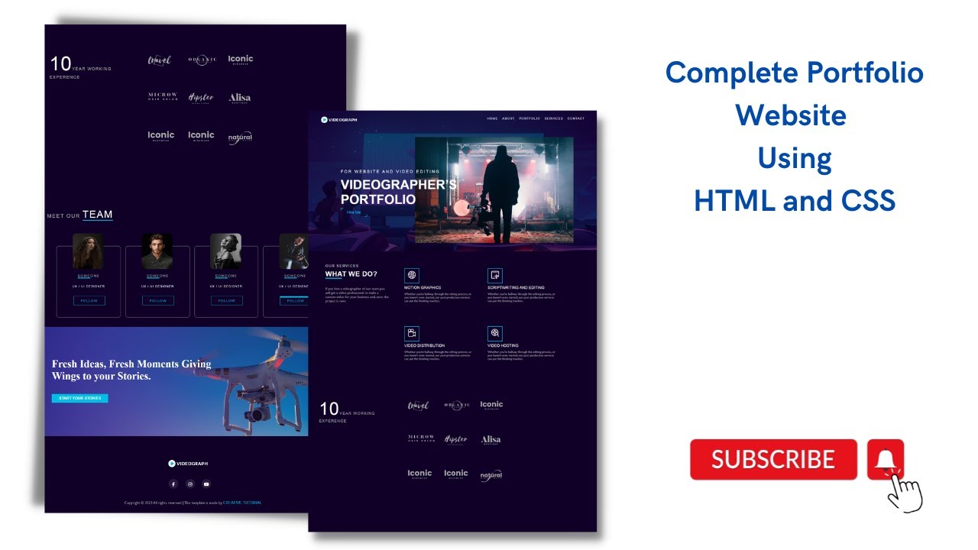
Task: Click the Microw logo on the front page
Action: click(x=421, y=439)
